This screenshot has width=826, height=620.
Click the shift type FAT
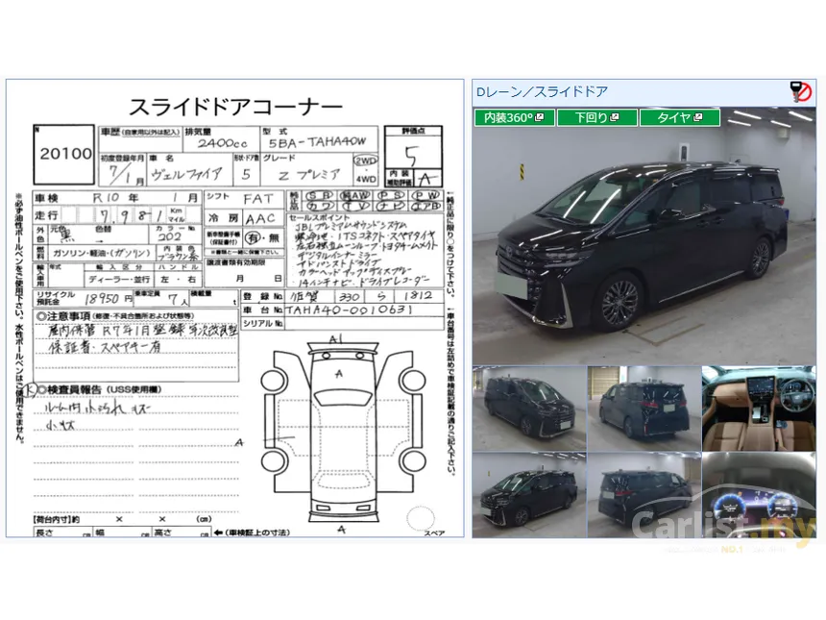point(258,199)
